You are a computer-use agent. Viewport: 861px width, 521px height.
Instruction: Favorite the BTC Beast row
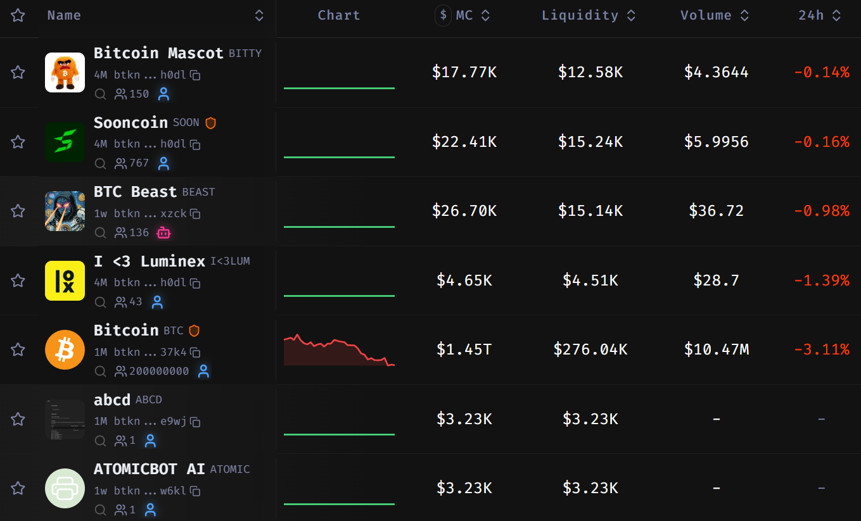[18, 211]
